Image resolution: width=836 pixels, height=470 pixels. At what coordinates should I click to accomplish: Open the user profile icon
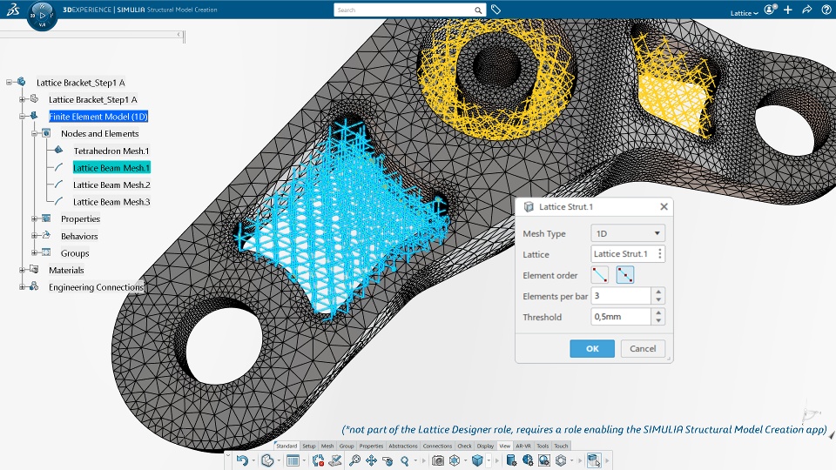(x=770, y=10)
